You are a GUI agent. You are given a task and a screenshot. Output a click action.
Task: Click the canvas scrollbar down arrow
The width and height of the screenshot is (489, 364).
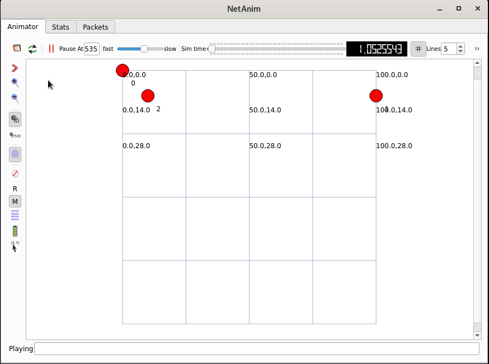tap(477, 335)
